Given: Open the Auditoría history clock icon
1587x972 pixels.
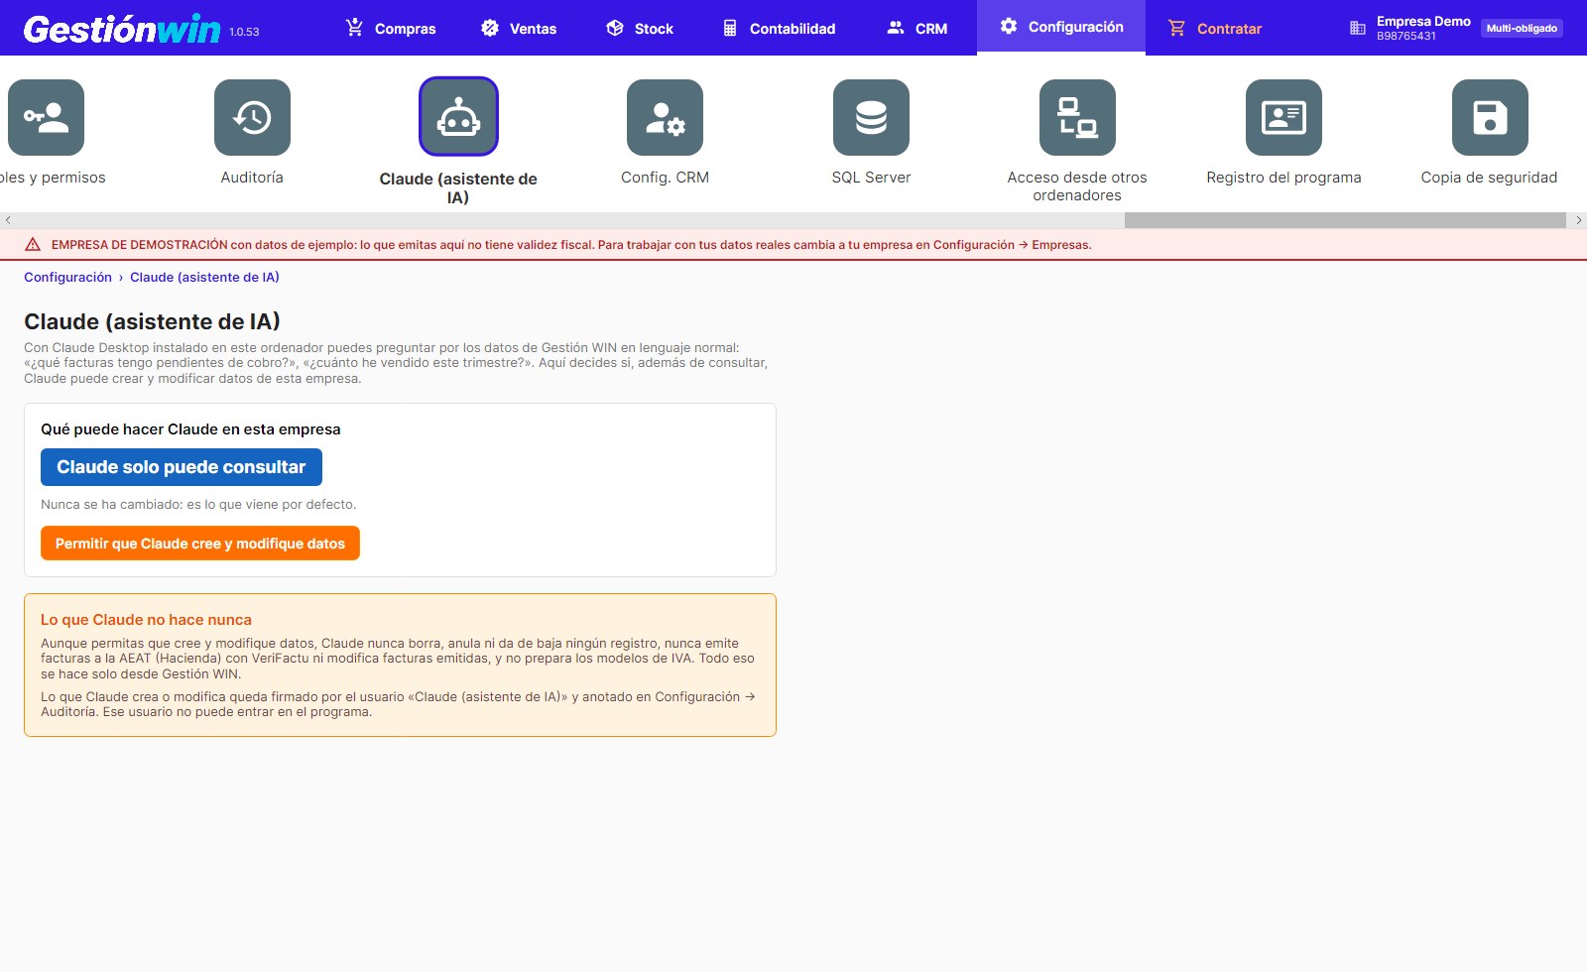Looking at the screenshot, I should tap(252, 117).
